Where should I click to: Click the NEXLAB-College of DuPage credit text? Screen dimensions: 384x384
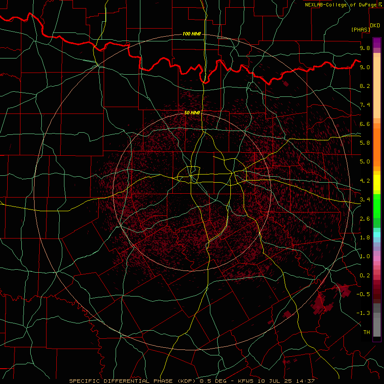click(340, 5)
